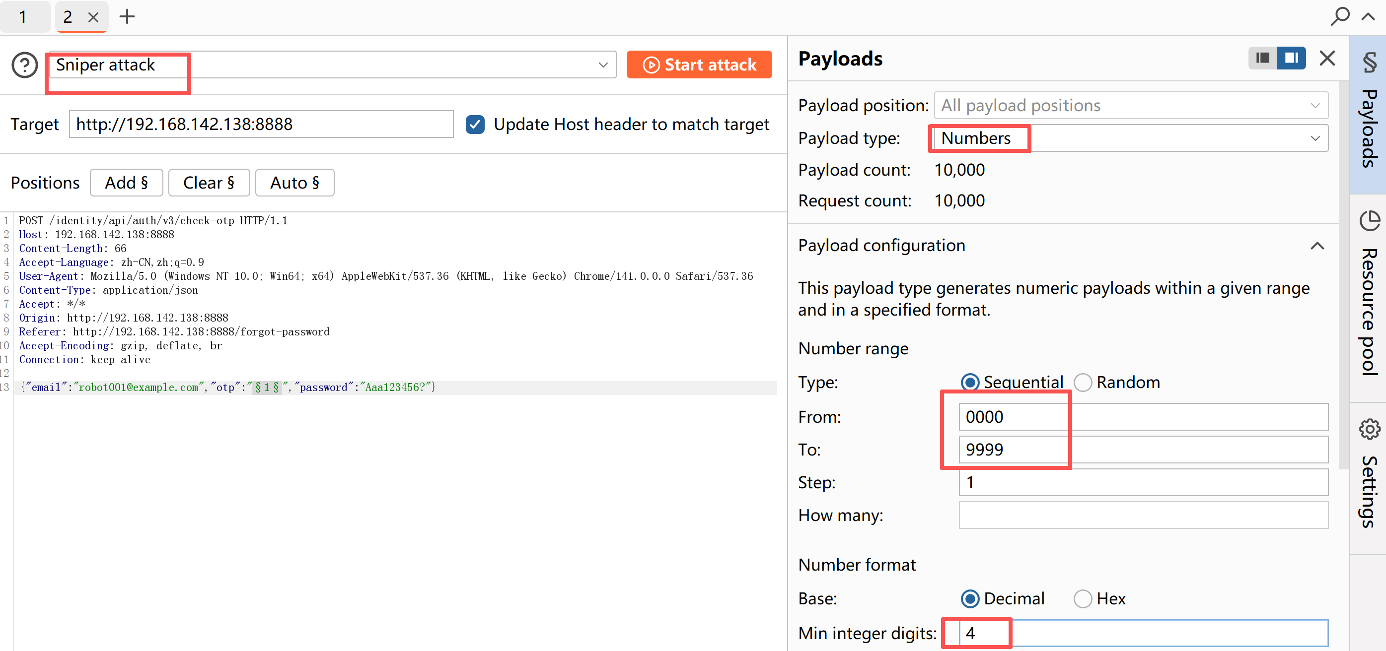The image size is (1386, 651).
Task: Switch to Intruder tab 1
Action: point(23,17)
